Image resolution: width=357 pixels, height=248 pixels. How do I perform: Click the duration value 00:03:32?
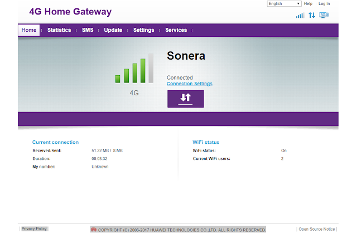coord(99,159)
